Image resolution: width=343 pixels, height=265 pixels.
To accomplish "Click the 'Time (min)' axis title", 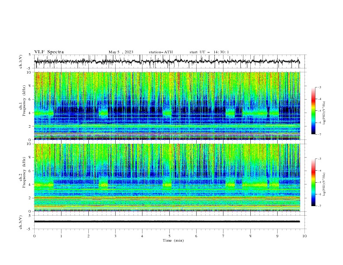I will 173,240.
